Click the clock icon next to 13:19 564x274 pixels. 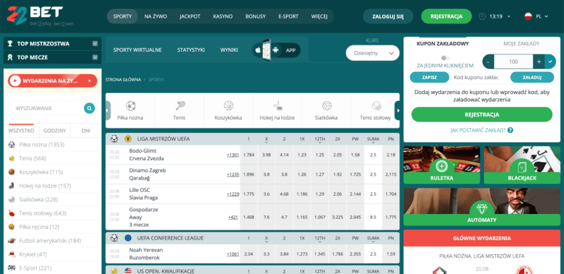[482, 16]
